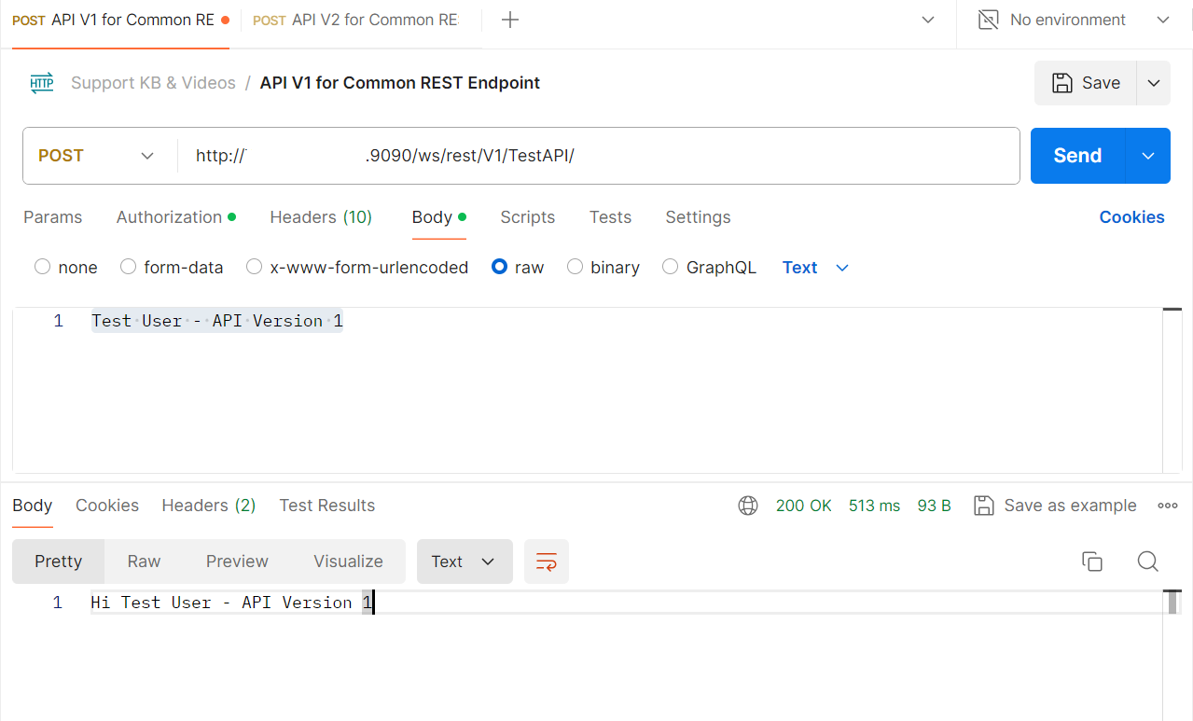Open a new request tab with plus icon
Viewport: 1193px width, 721px height.
pos(509,19)
